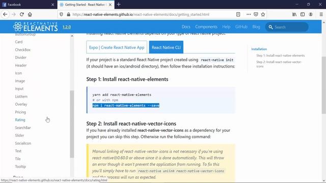Jump to Step 1 outline link
Viewport: 326px width, 183px height.
[x=281, y=55]
